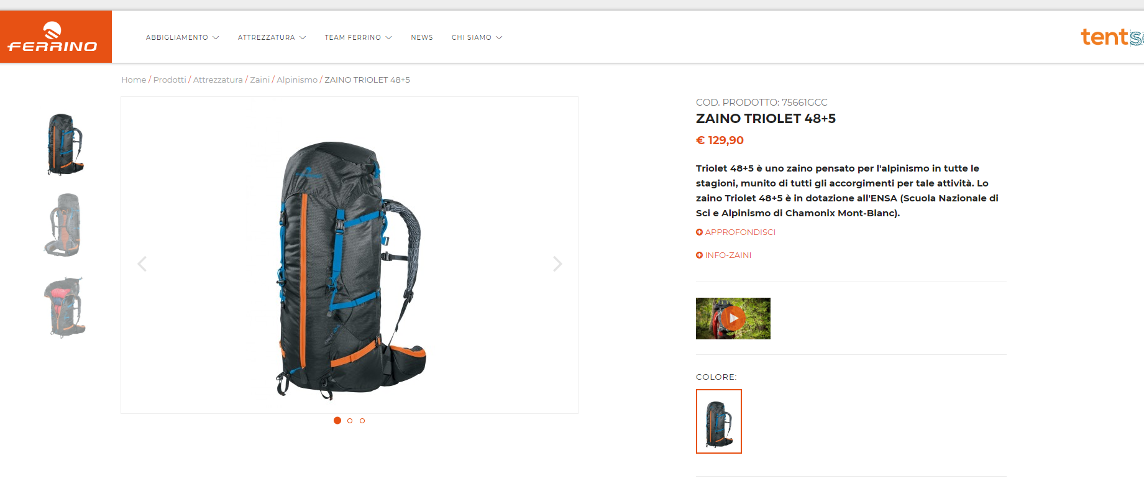Show the previous product image arrow
Viewport: 1144px width, 491px height.
click(142, 264)
